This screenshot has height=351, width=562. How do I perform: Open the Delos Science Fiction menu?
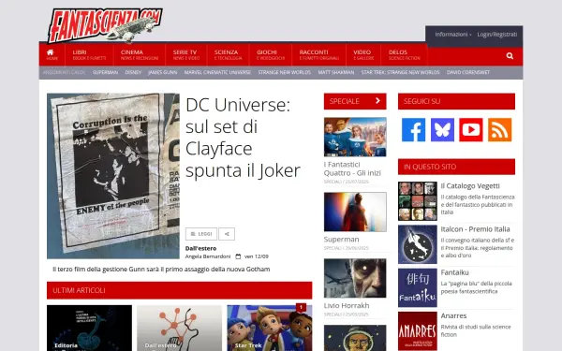[x=405, y=55]
